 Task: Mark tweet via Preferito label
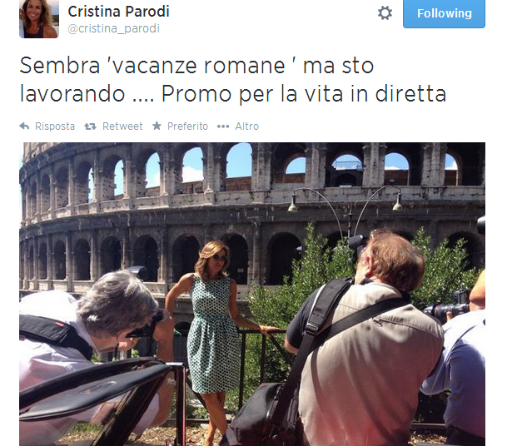187,126
